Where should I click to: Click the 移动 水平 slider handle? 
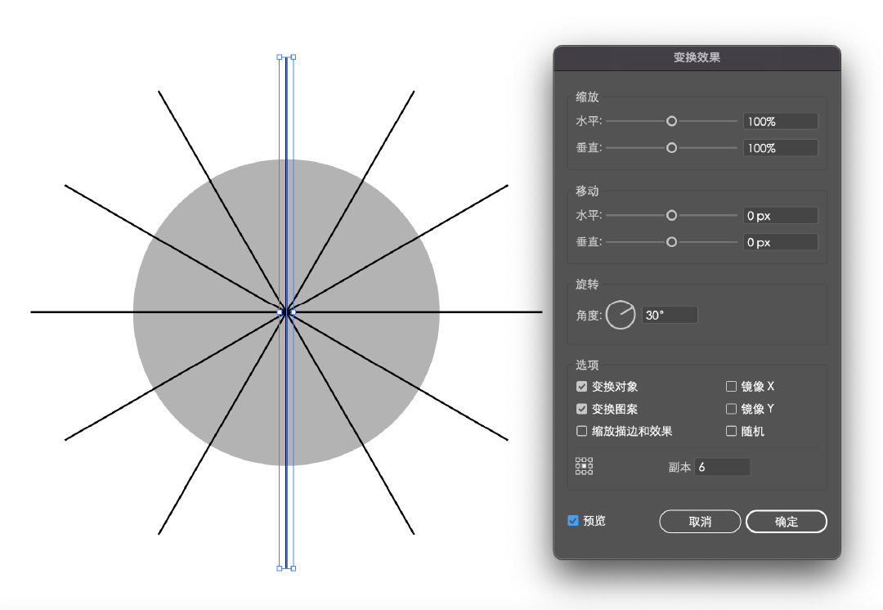tap(671, 216)
